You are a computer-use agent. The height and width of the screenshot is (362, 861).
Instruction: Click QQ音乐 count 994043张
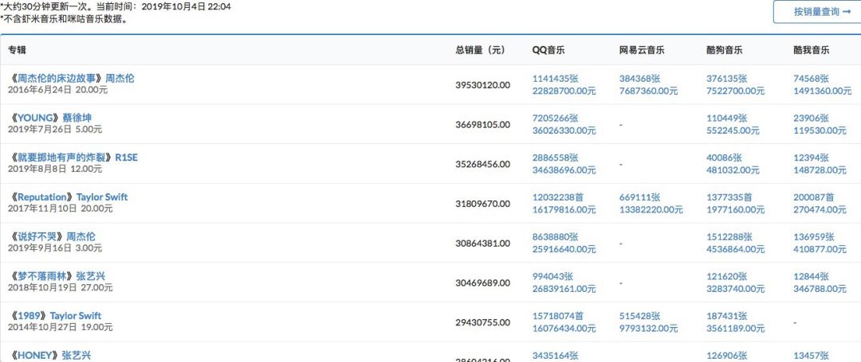tap(553, 276)
